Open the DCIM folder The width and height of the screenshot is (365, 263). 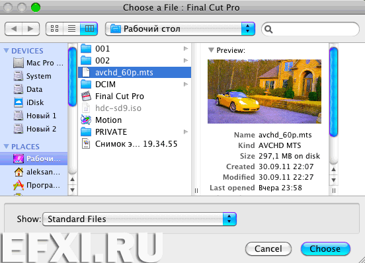point(134,84)
